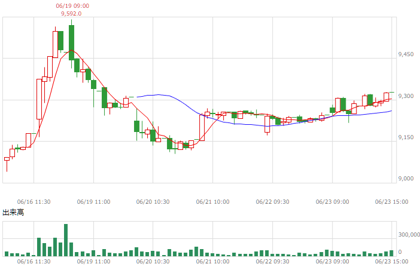Screen dimensions: 420x267
Task: Click the tallest green volume bar
Action: click(x=66, y=240)
